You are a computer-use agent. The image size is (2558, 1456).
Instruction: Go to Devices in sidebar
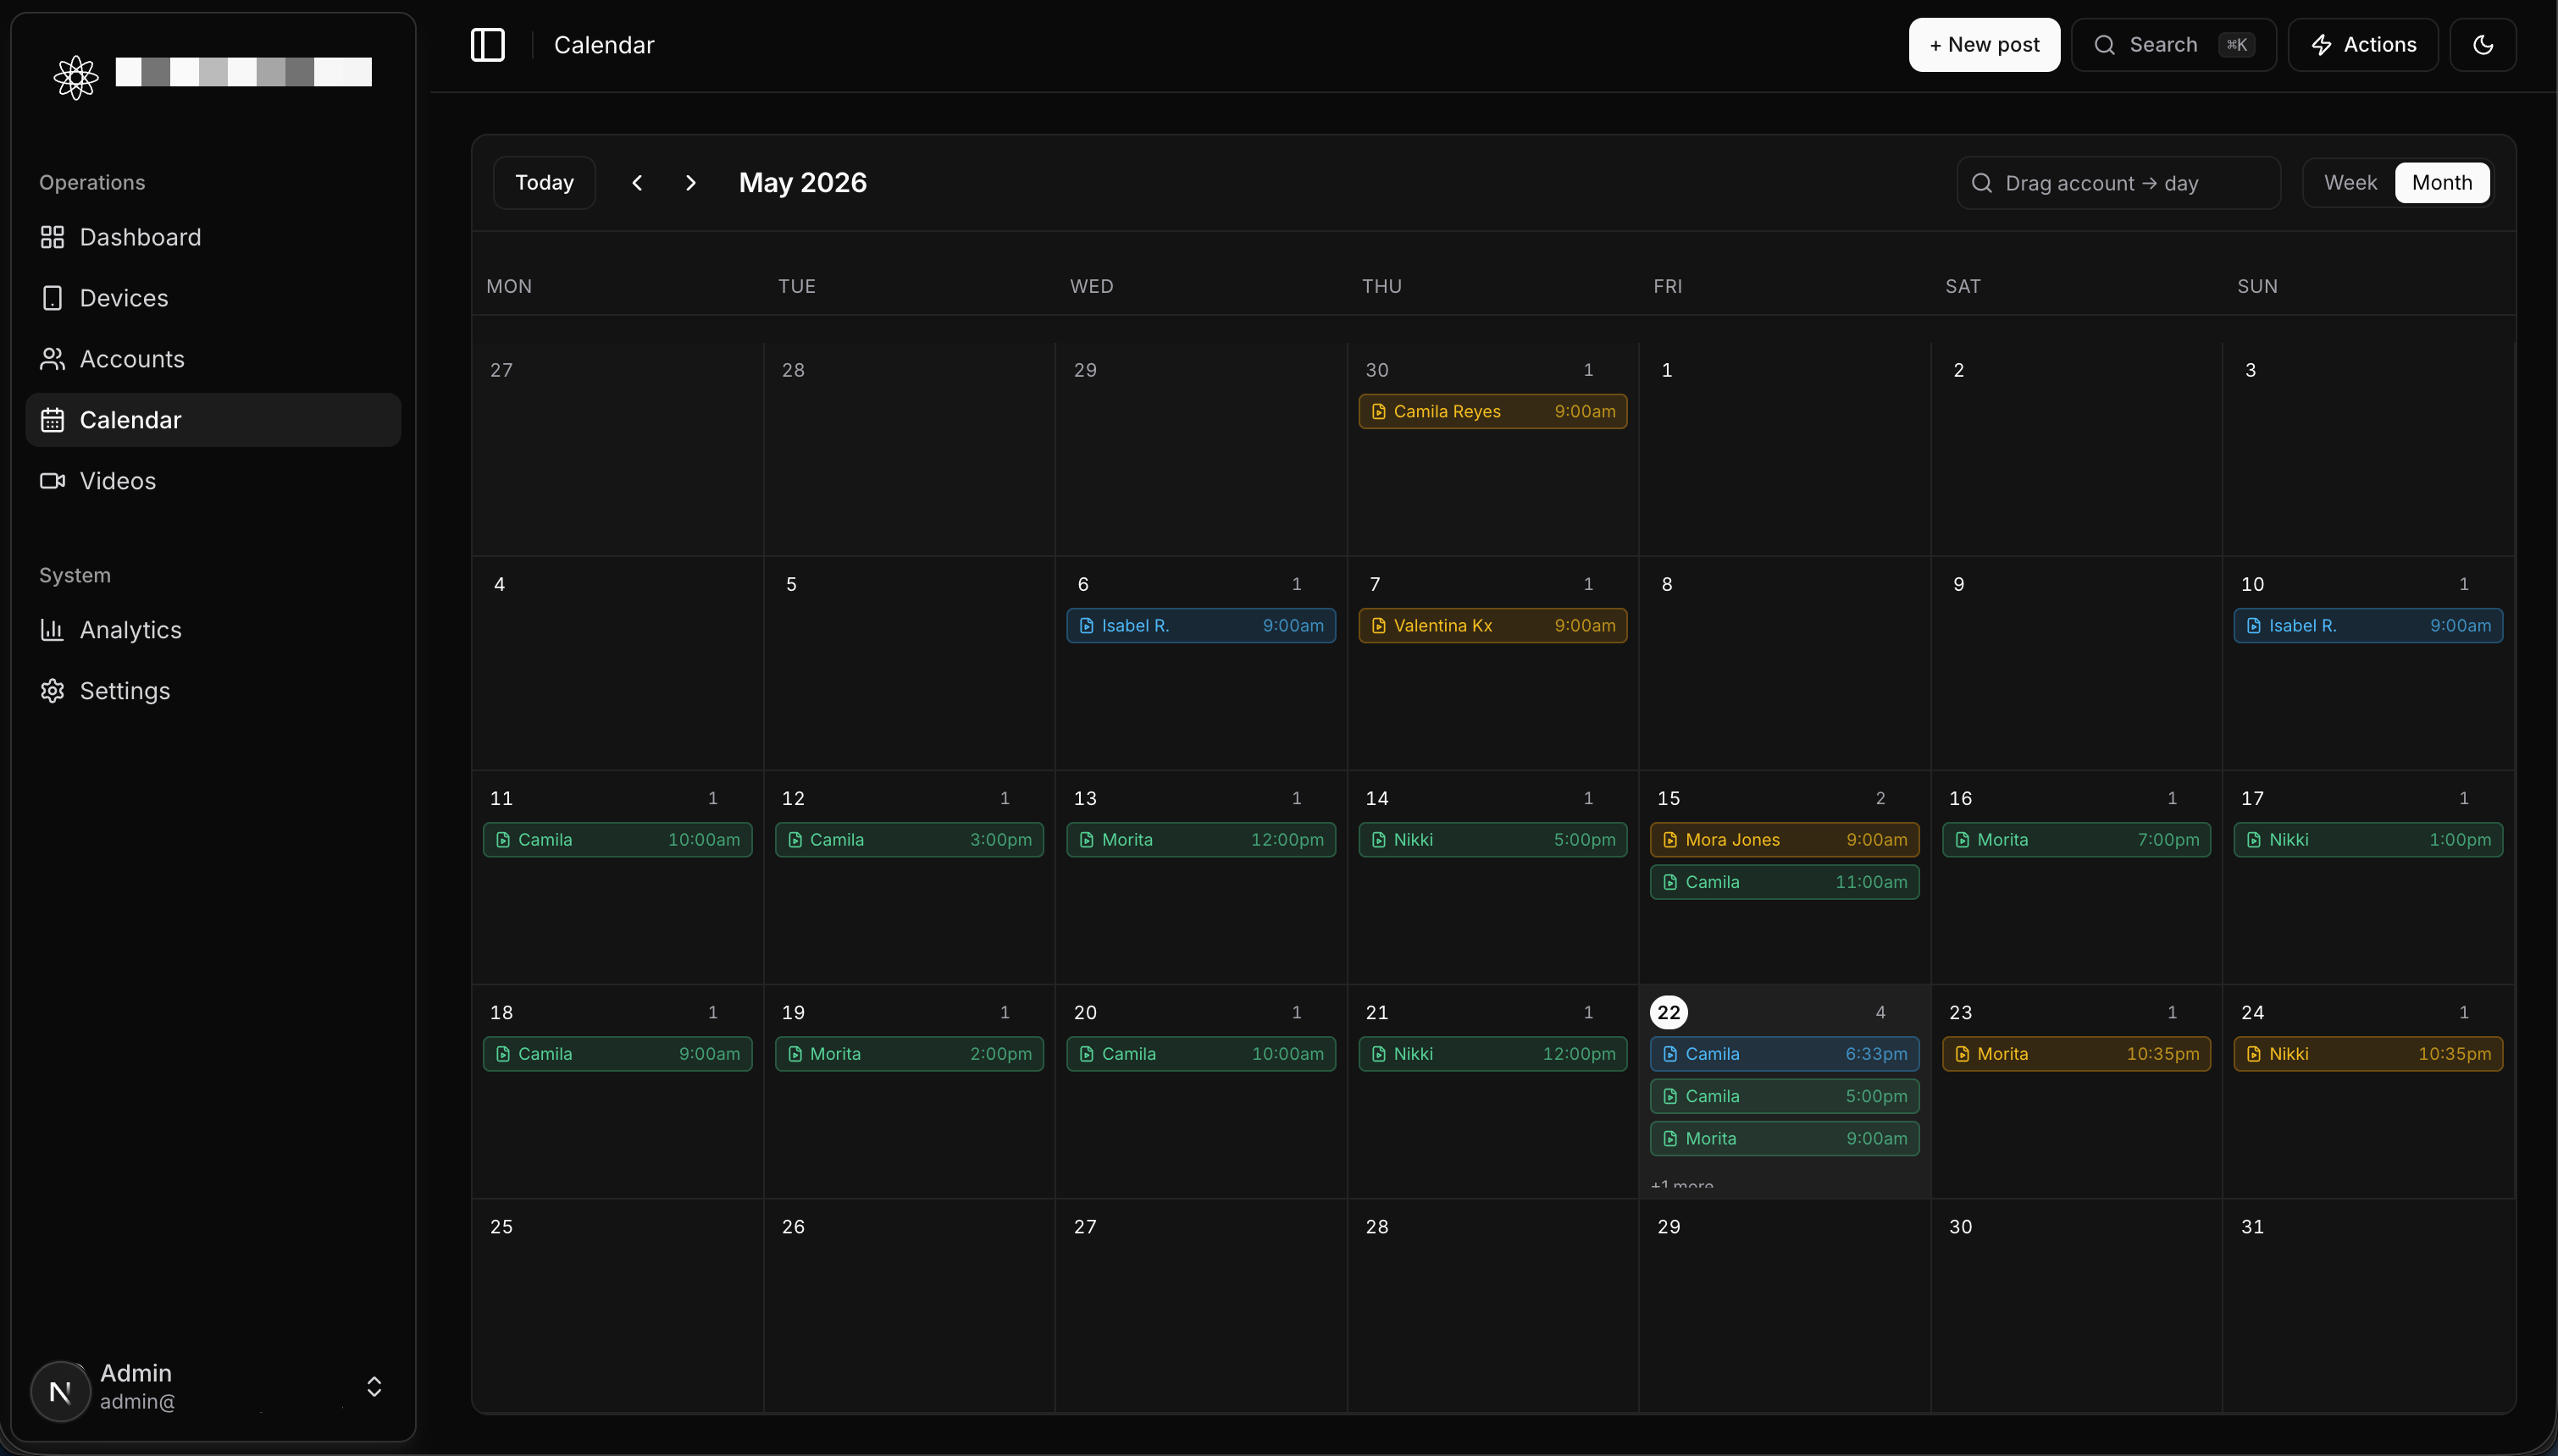pyautogui.click(x=213, y=298)
